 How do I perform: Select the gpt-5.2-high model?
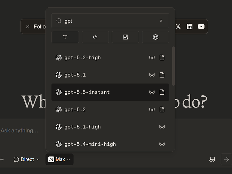pos(110,58)
